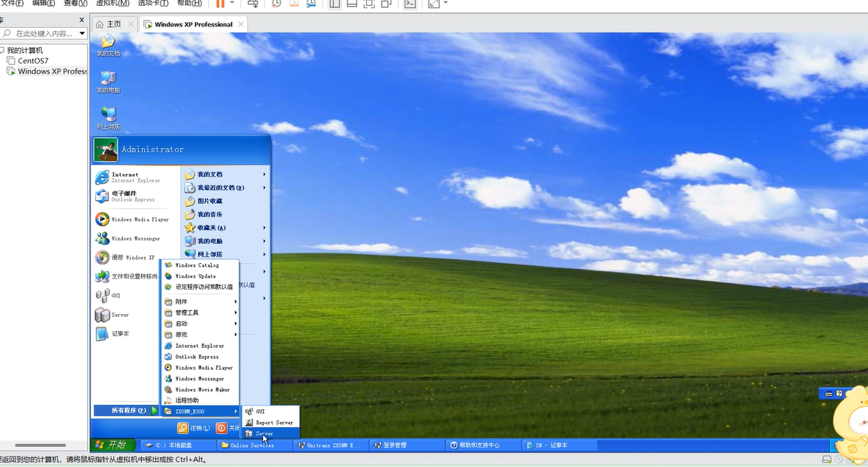Open 网上邻居 desktop icon

(108, 118)
